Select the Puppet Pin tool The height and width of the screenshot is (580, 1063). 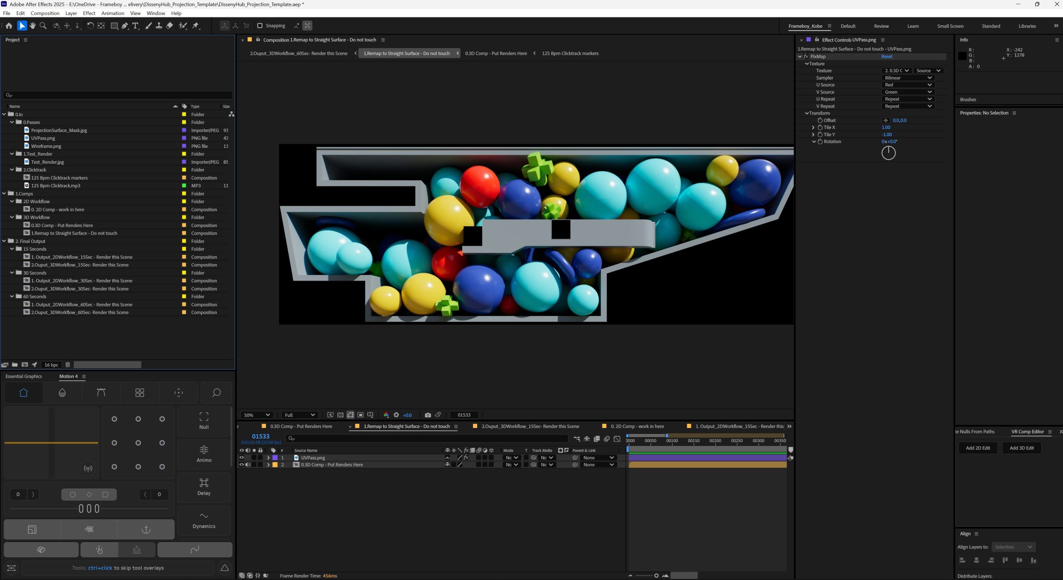196,26
